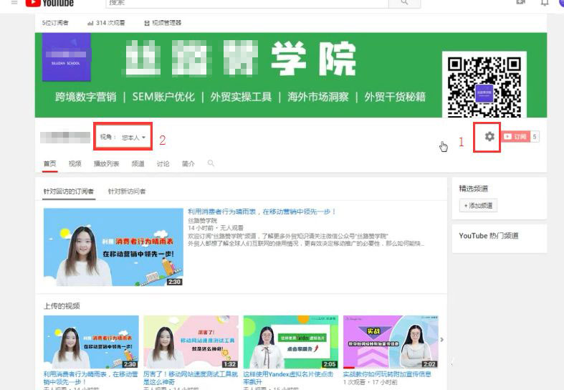Click subscriber count 5 badge
Image resolution: width=564 pixels, height=390 pixels.
(535, 137)
